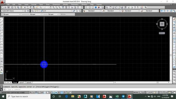176x99 pixels.
Task: Open the File menu
Action: click(x=8, y=4)
